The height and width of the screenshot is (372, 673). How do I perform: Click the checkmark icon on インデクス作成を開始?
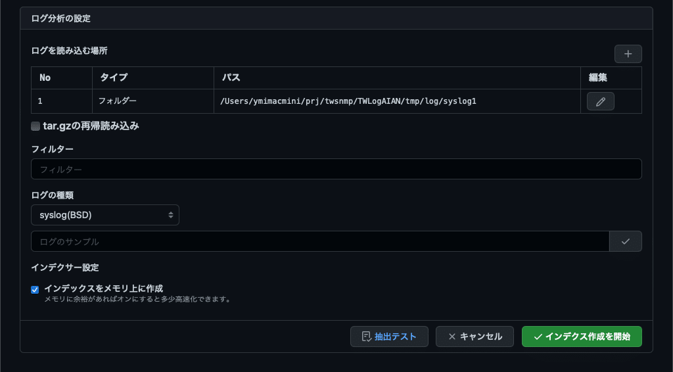pos(538,337)
